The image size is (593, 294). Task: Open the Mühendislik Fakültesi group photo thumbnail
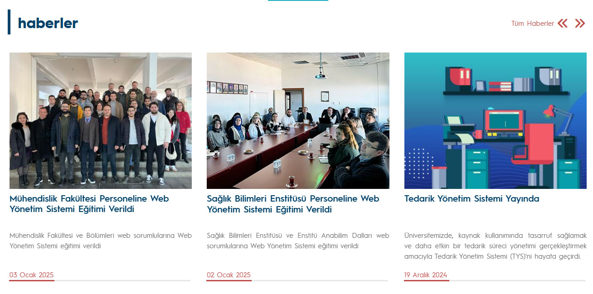point(101,120)
